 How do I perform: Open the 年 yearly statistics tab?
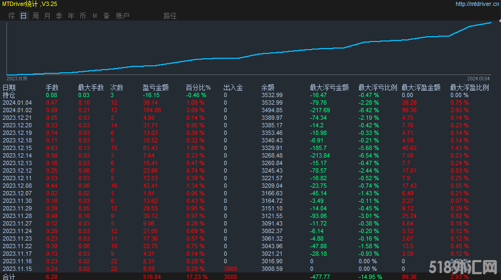click(x=71, y=16)
